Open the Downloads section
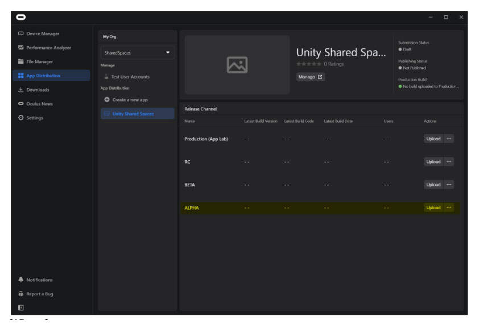 pyautogui.click(x=38, y=90)
